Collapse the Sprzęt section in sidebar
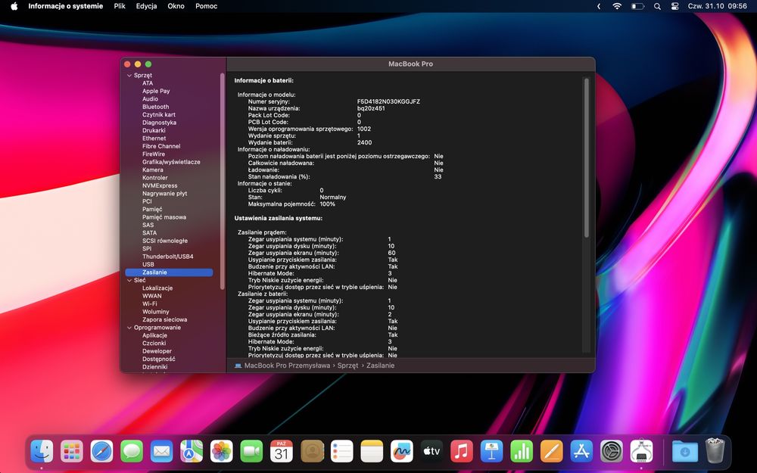The height and width of the screenshot is (473, 757). pos(129,75)
